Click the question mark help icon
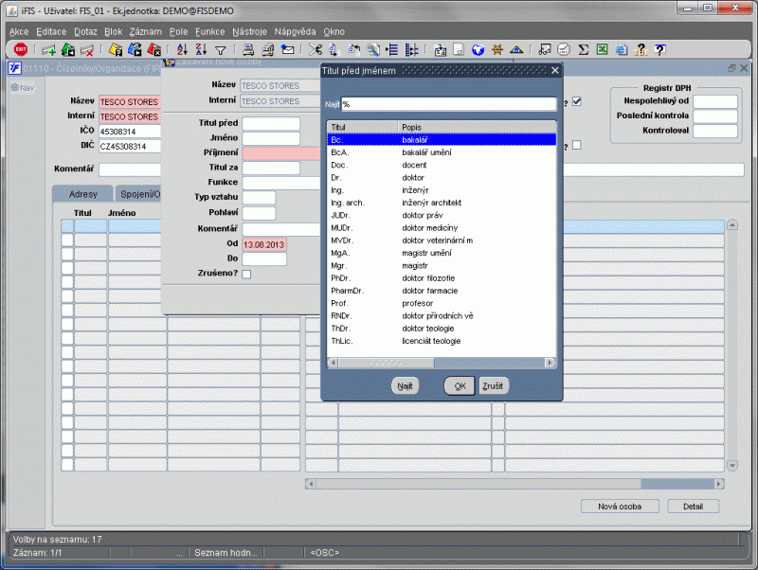The width and height of the screenshot is (758, 570). tap(659, 49)
